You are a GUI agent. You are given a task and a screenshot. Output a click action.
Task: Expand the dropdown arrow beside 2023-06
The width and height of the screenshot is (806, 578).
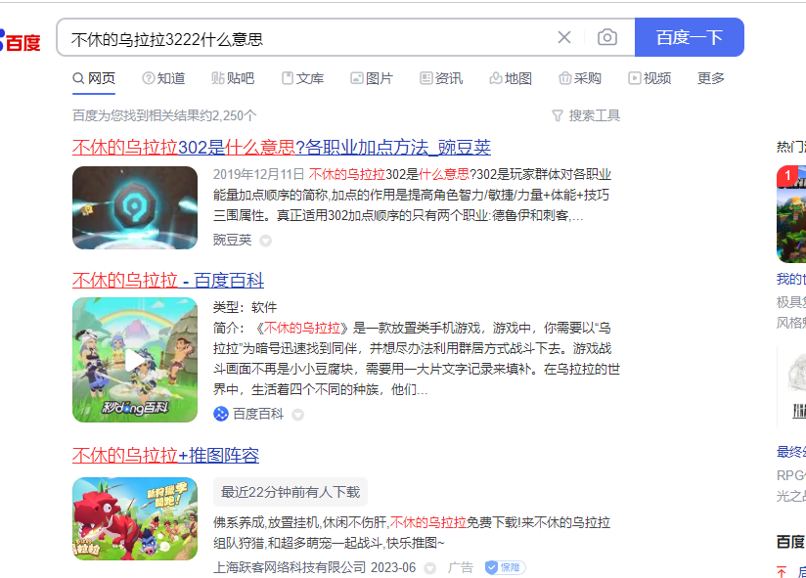[429, 568]
